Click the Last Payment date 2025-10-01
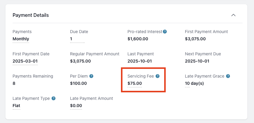 [x=139, y=61]
